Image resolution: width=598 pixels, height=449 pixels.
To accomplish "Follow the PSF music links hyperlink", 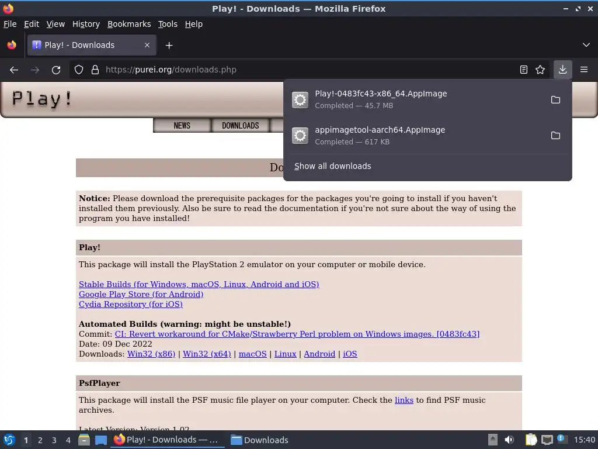I will [404, 400].
